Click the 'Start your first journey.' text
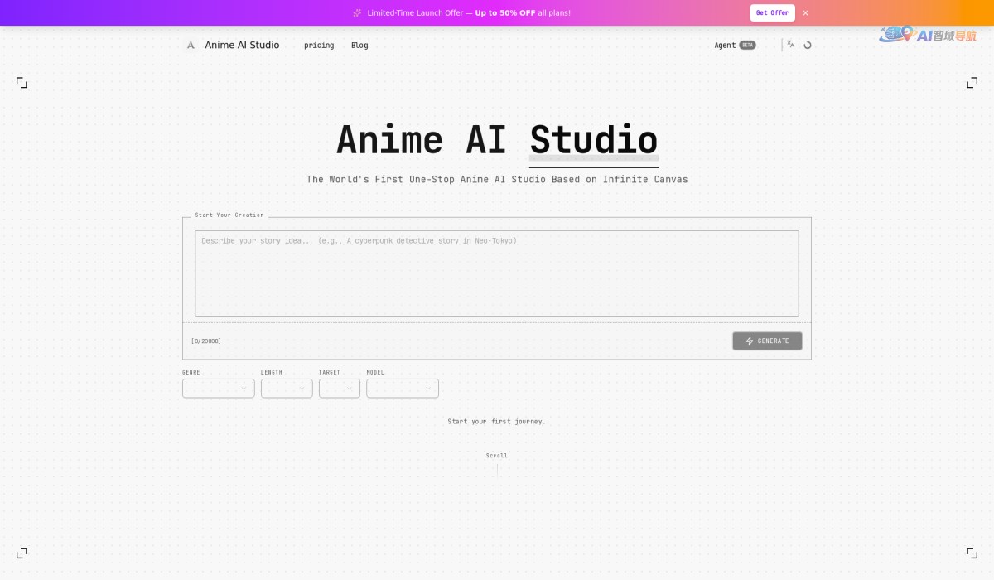Image resolution: width=994 pixels, height=580 pixels. pyautogui.click(x=497, y=422)
